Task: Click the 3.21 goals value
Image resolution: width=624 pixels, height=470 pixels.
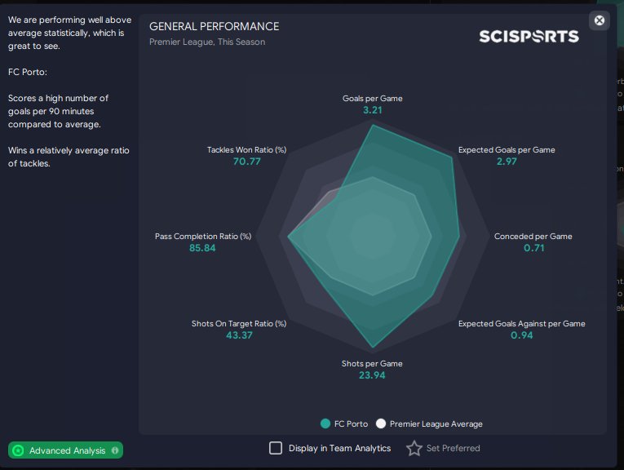Action: [373, 110]
